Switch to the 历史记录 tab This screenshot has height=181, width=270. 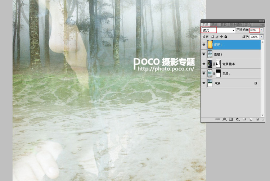pos(236,24)
